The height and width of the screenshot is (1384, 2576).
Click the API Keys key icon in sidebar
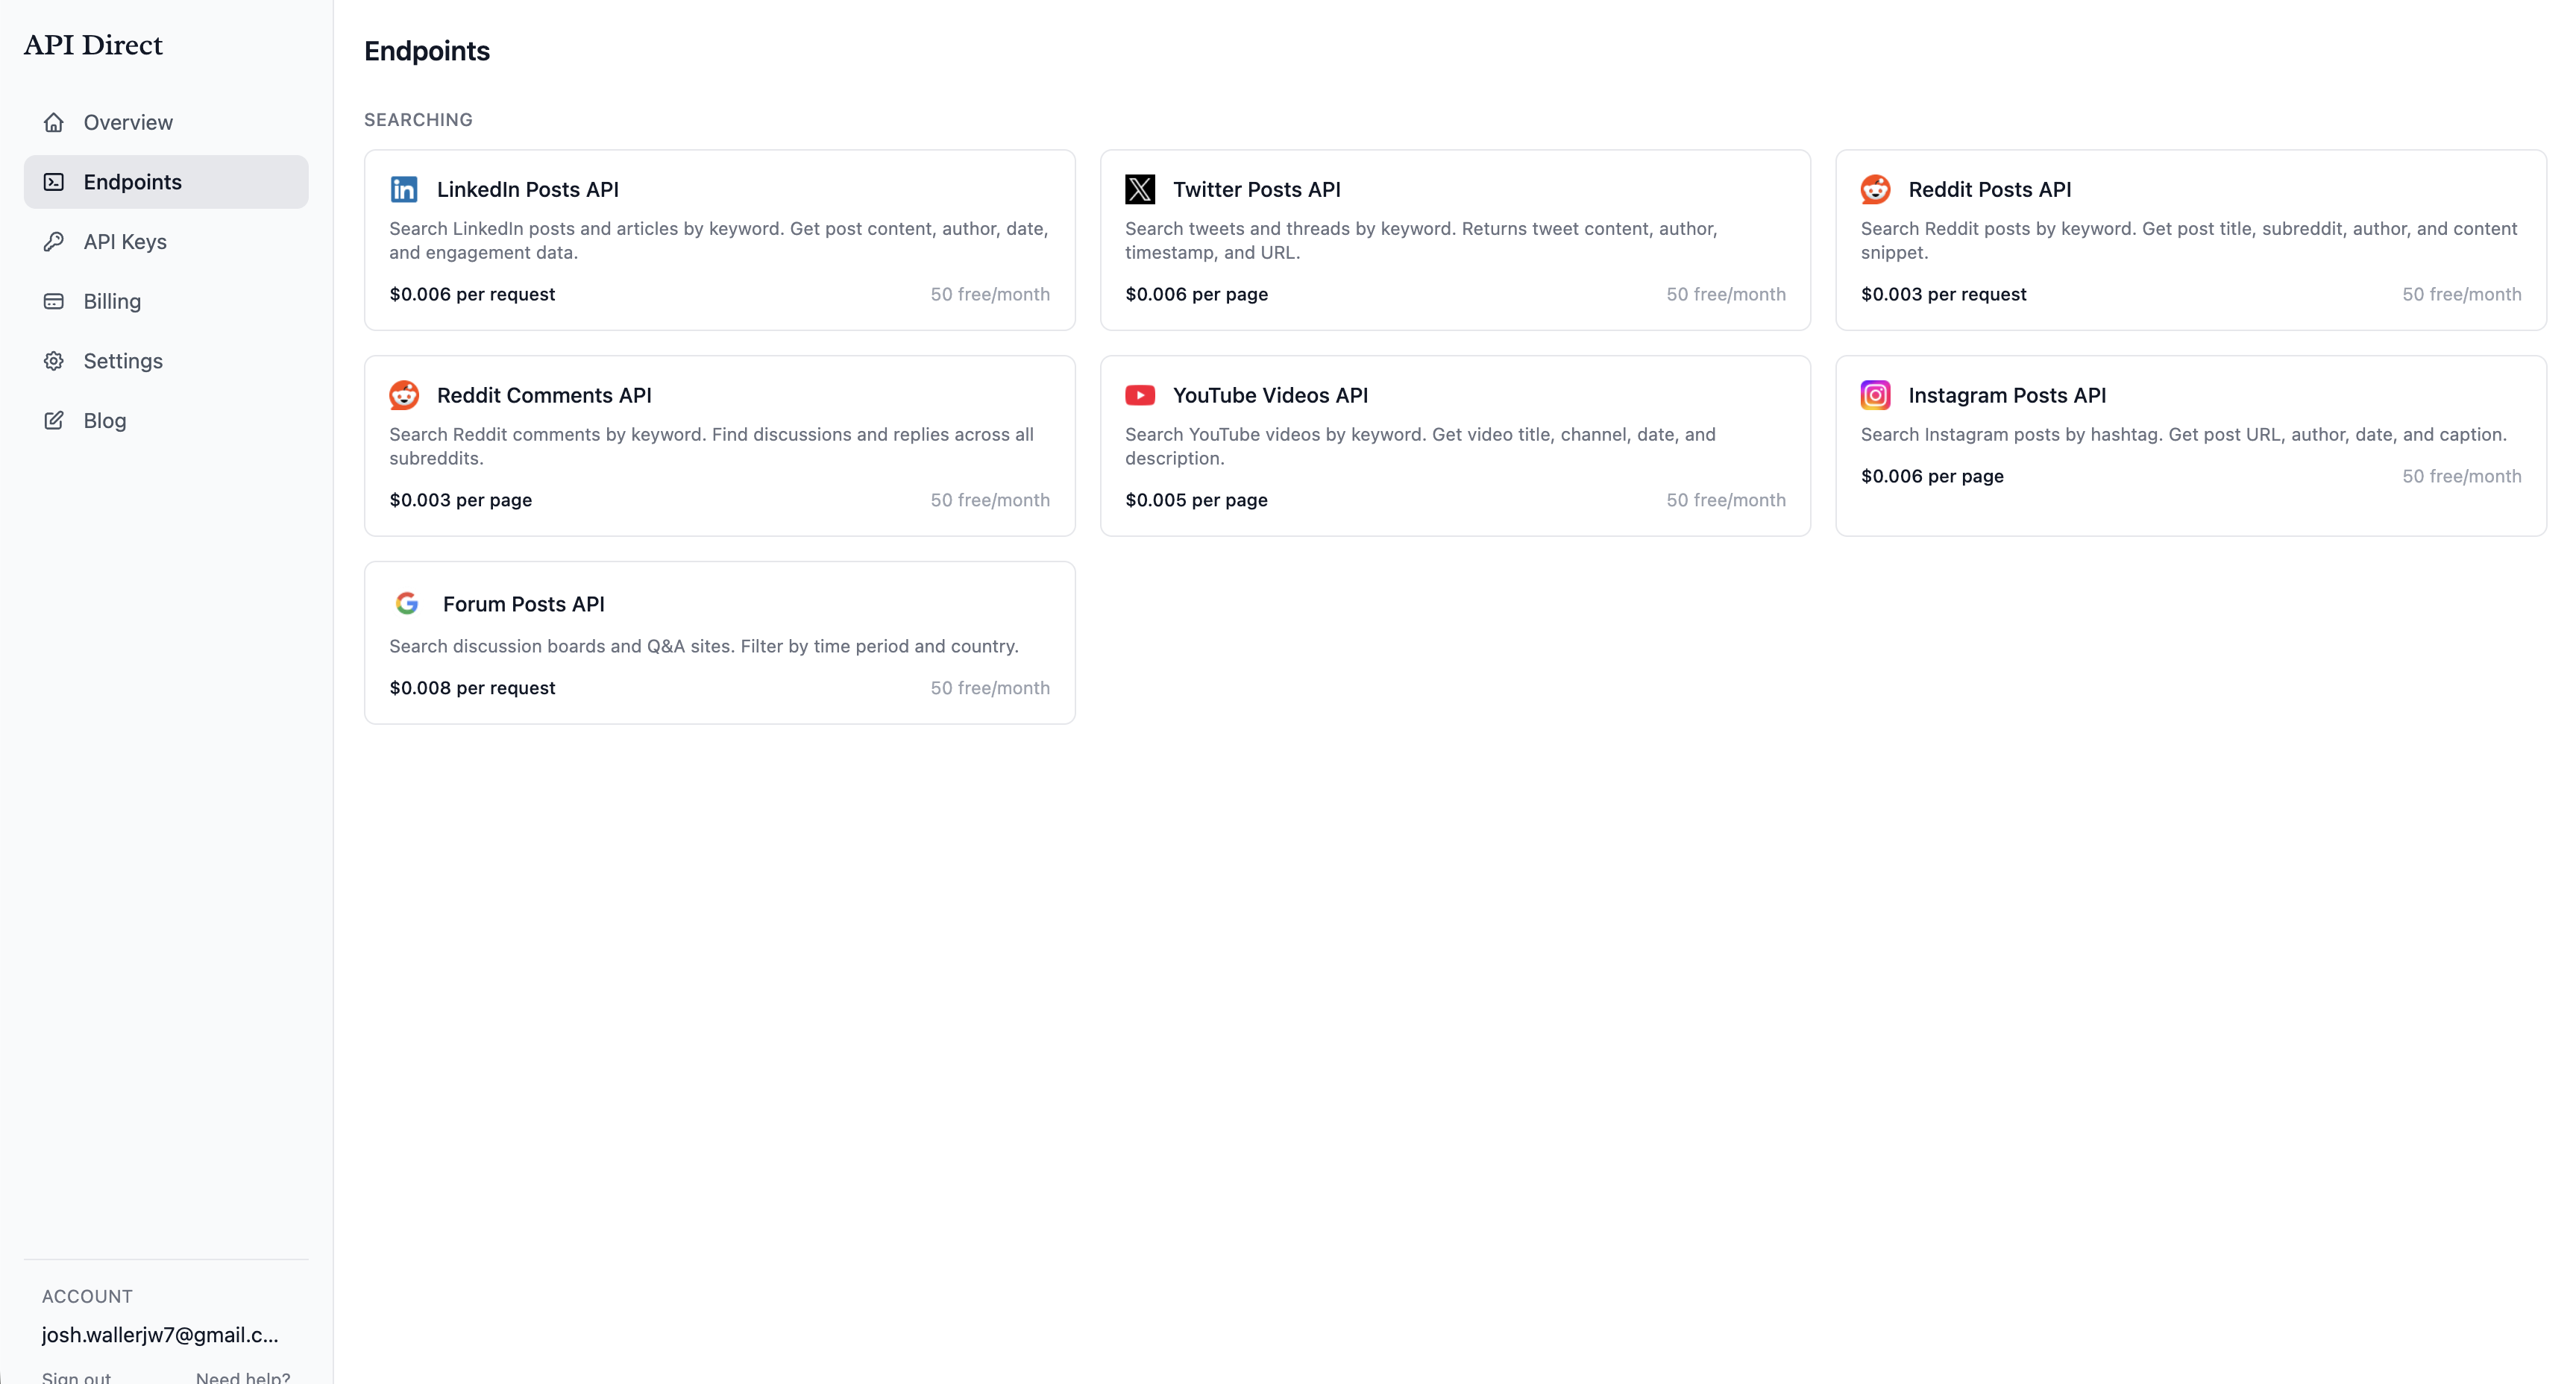click(54, 241)
